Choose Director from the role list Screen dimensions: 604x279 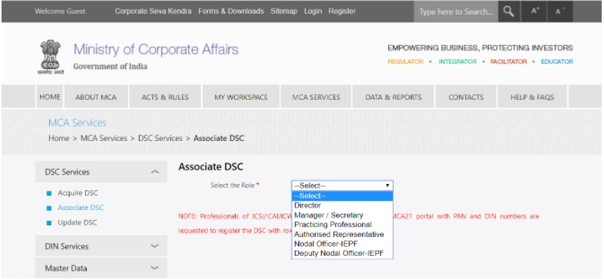click(x=342, y=205)
